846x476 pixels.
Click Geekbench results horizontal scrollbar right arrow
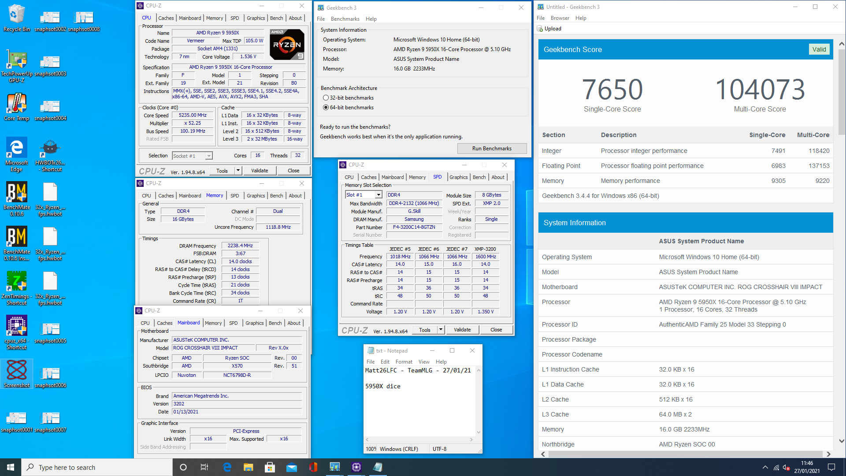[x=828, y=454]
